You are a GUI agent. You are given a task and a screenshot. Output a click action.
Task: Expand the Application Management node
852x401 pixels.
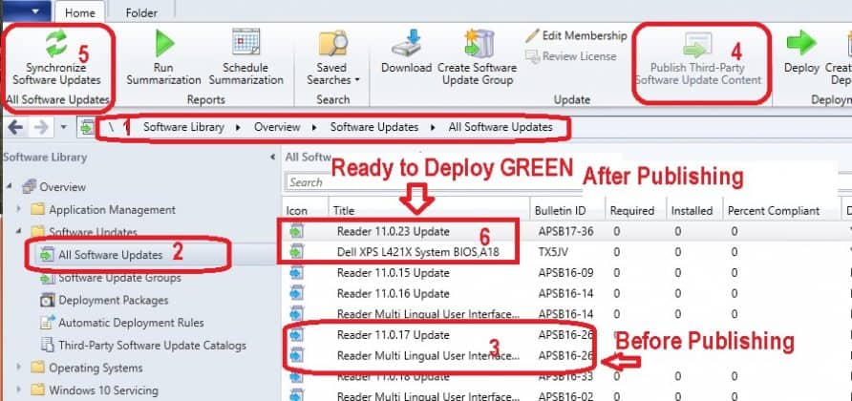[x=19, y=210]
